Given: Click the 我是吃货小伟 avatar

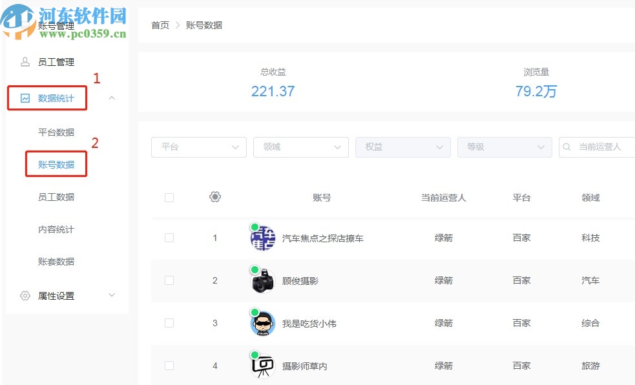Looking at the screenshot, I should point(262,323).
